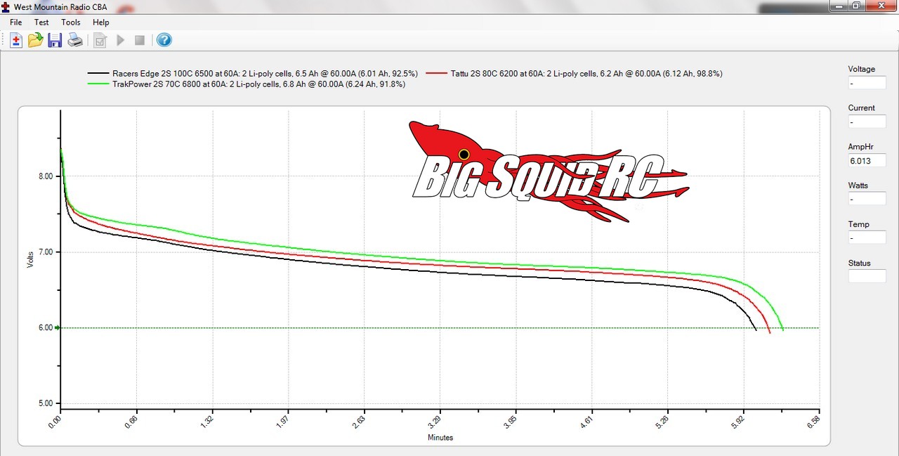Click the "Voltage" label in the side panel
This screenshot has width=899, height=456.
pos(862,70)
